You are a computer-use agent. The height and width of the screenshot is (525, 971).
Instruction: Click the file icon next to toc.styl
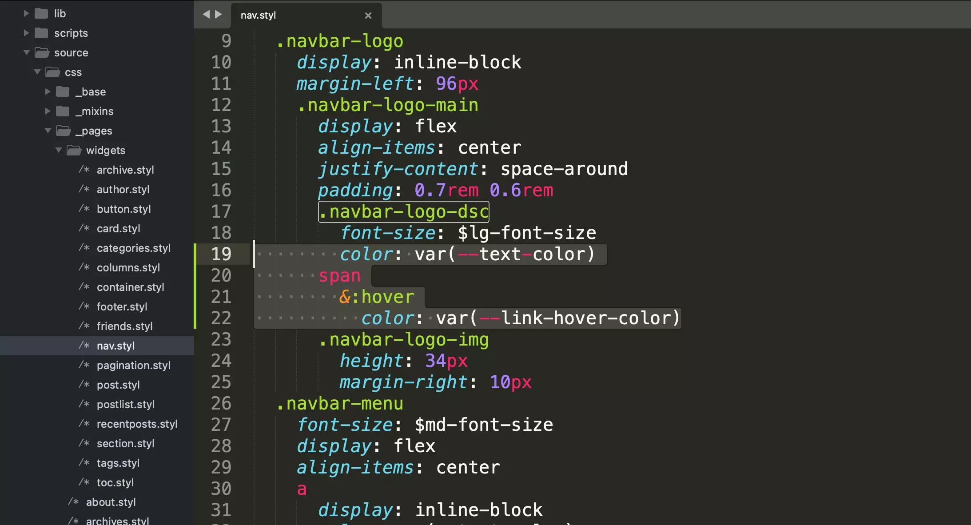click(x=84, y=482)
